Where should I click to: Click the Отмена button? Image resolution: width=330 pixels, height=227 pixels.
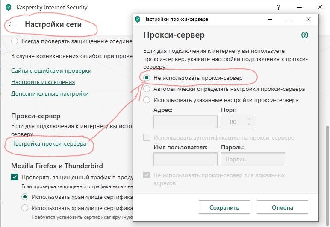point(283,207)
